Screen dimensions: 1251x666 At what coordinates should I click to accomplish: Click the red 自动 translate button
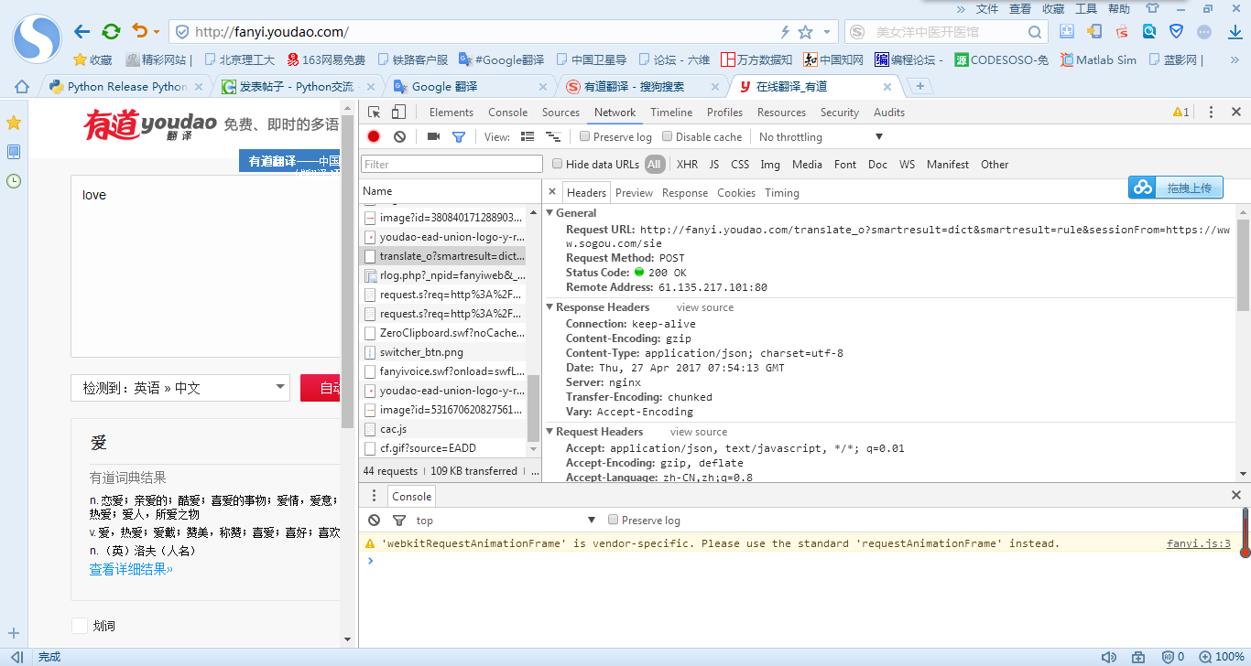(x=321, y=388)
